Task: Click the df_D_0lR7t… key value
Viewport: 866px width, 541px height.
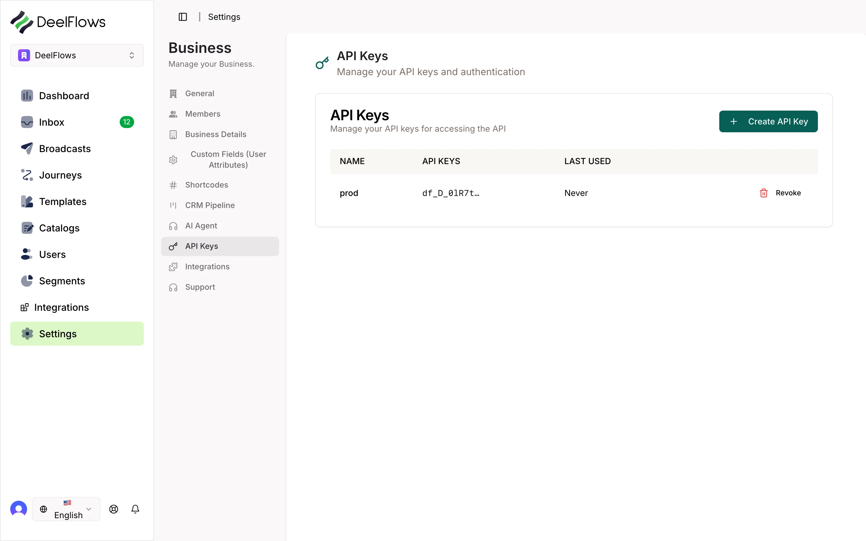Action: pyautogui.click(x=450, y=193)
